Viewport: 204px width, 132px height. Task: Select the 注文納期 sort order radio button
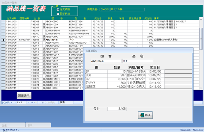[58, 9]
